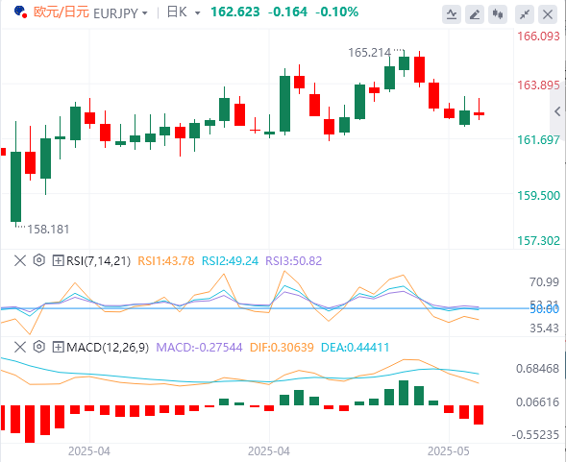Expand the MACD panel plus box
The width and height of the screenshot is (566, 462).
coord(58,347)
